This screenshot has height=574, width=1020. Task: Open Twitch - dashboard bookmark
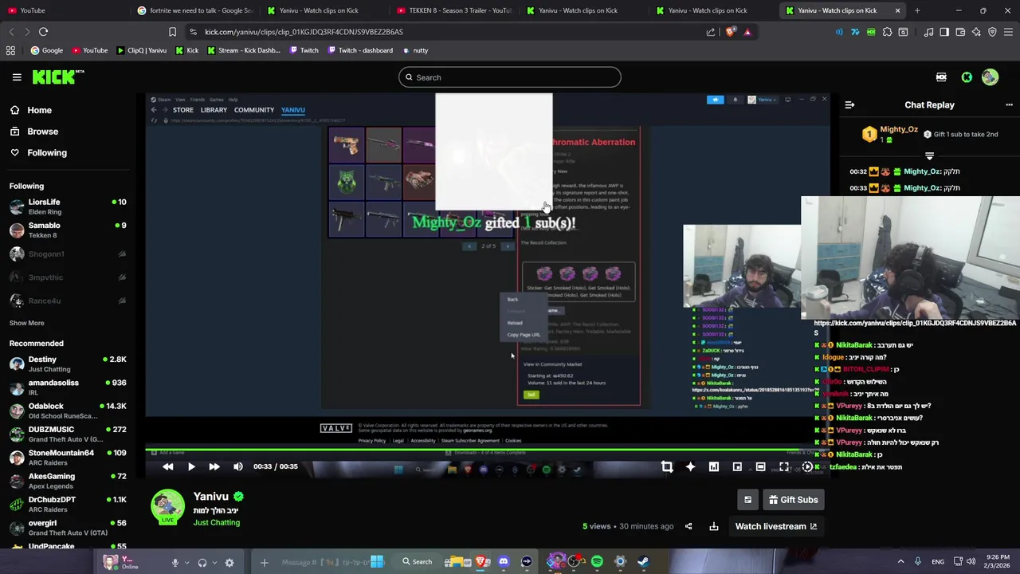[x=359, y=50]
